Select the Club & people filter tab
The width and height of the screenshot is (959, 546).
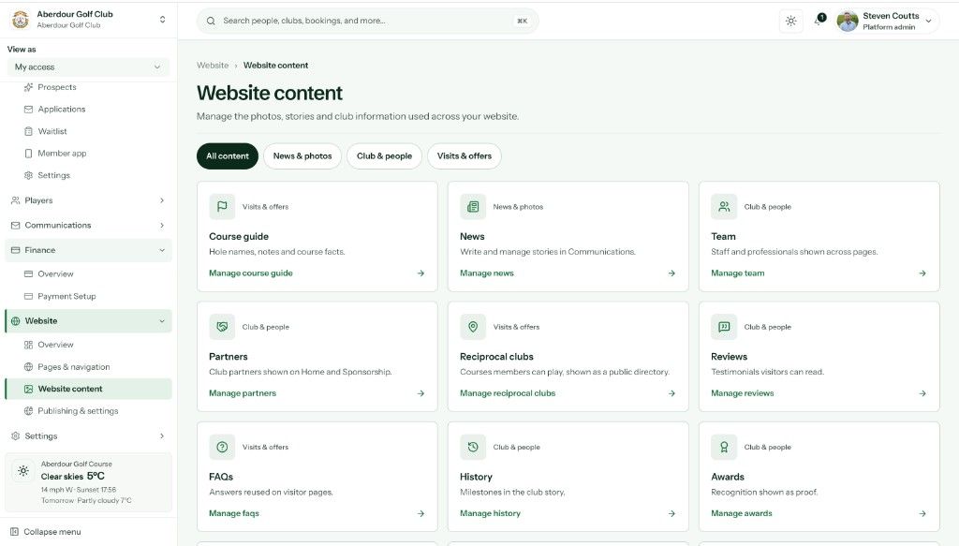[384, 155]
